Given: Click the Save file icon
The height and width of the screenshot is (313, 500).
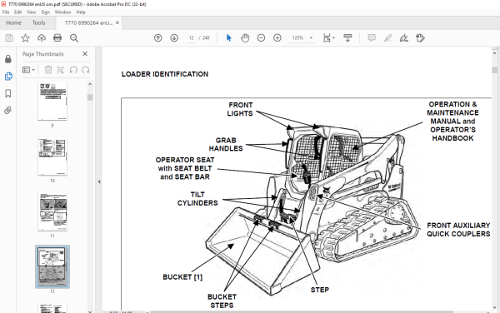Looking at the screenshot, I should coord(9,38).
